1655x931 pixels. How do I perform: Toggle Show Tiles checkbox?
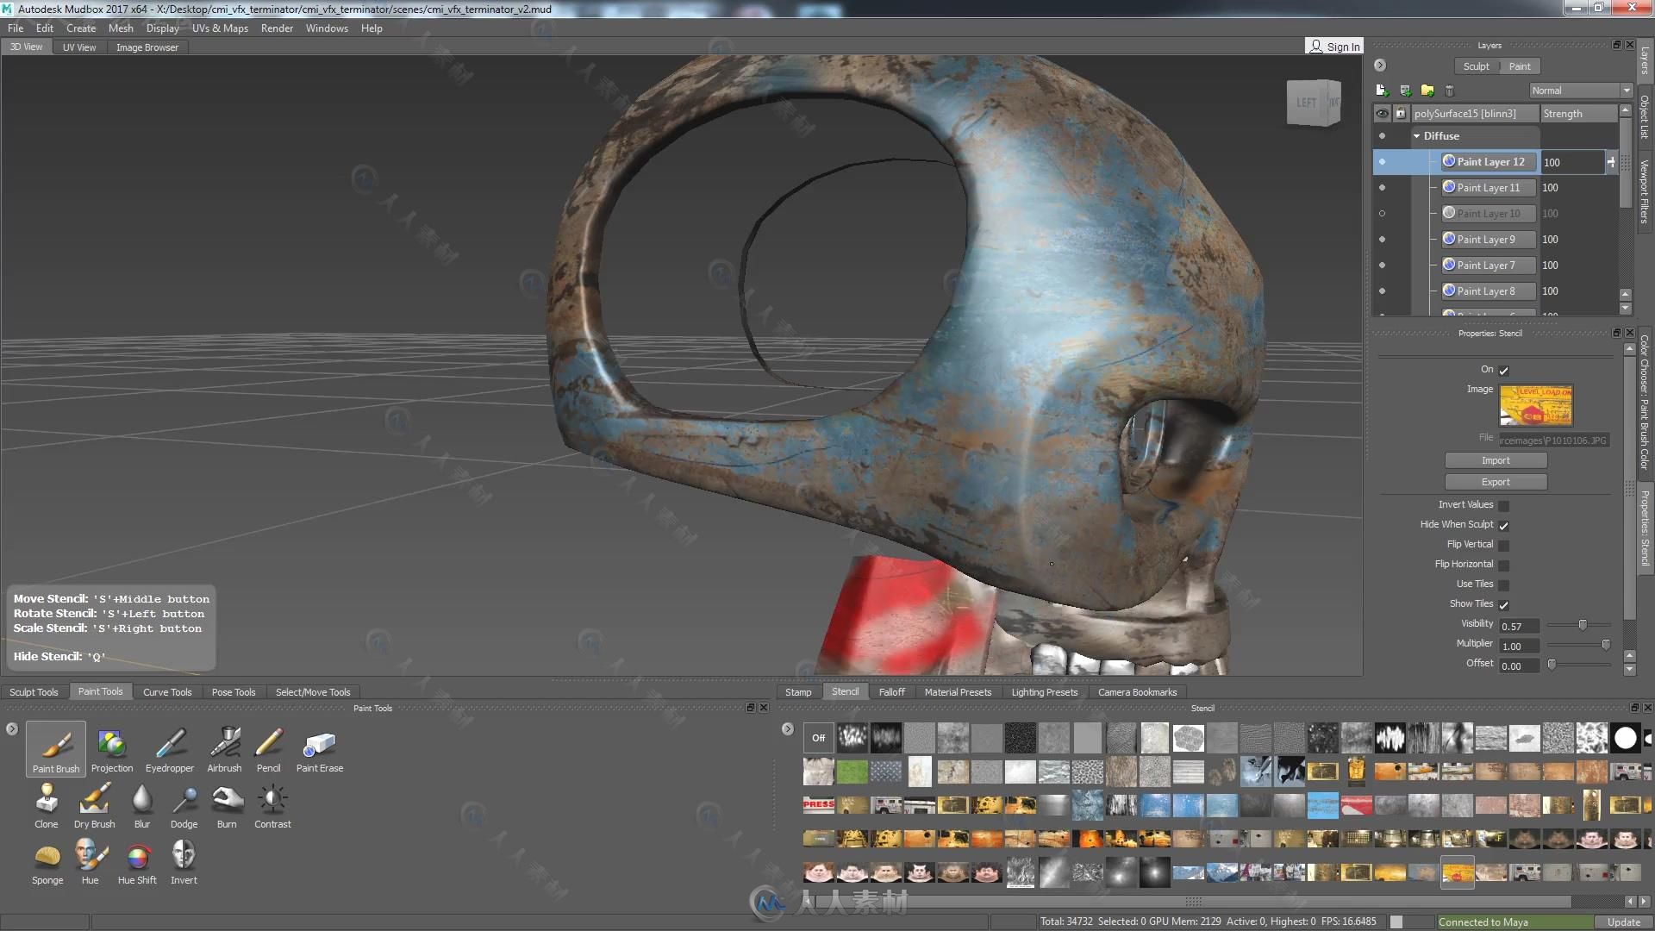pos(1503,605)
